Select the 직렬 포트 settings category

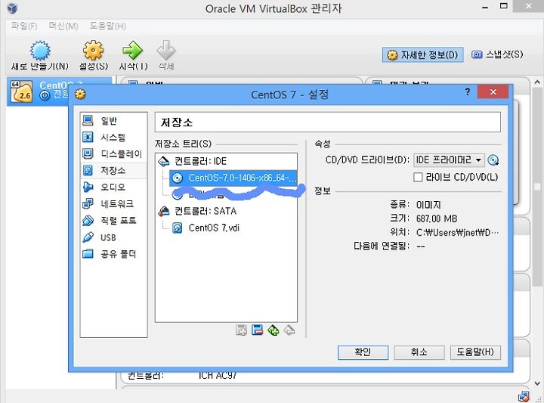[x=113, y=221]
